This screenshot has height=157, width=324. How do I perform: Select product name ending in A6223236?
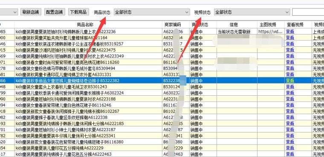(66, 31)
